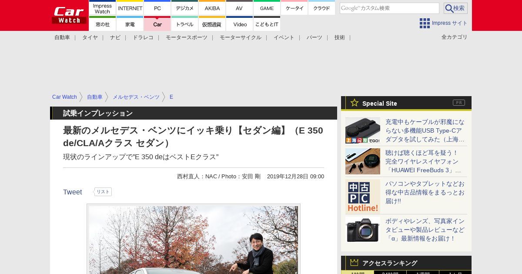Open the PC Watch tab

tap(157, 8)
